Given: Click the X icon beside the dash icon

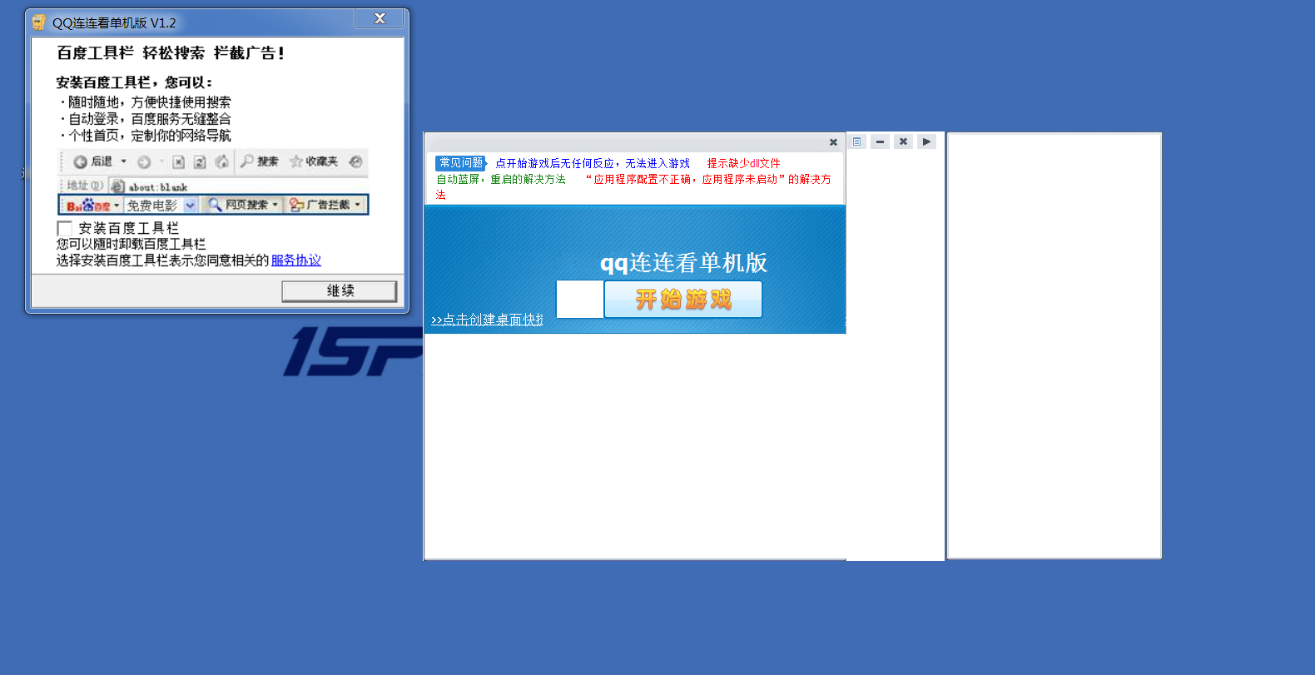Looking at the screenshot, I should pos(903,141).
